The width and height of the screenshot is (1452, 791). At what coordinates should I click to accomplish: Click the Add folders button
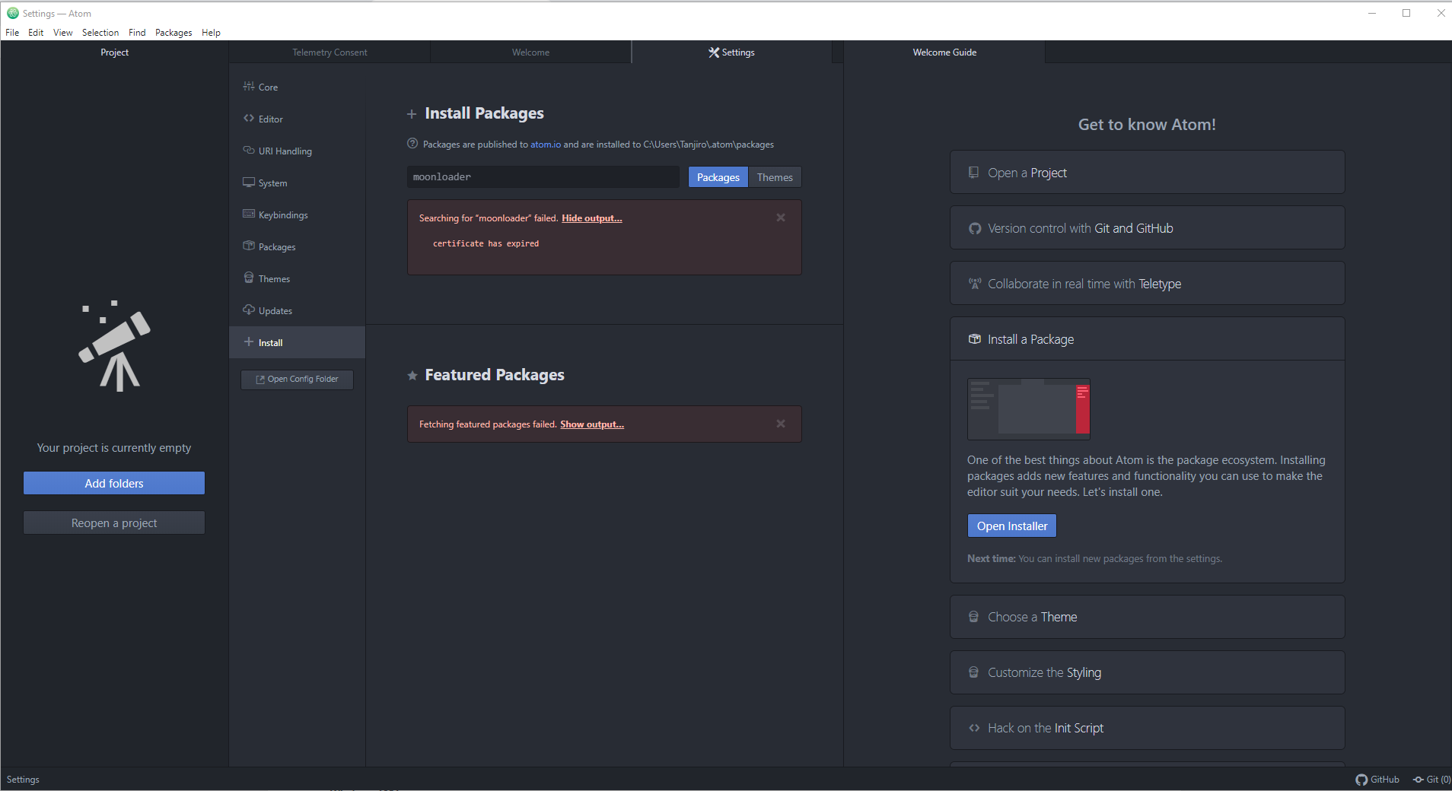114,483
